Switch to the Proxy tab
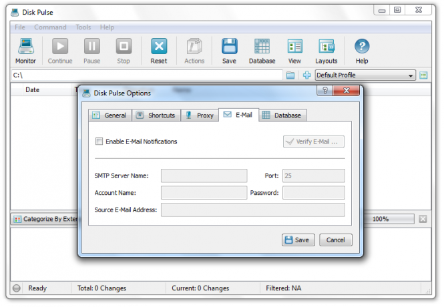The image size is (444, 307). tap(200, 115)
